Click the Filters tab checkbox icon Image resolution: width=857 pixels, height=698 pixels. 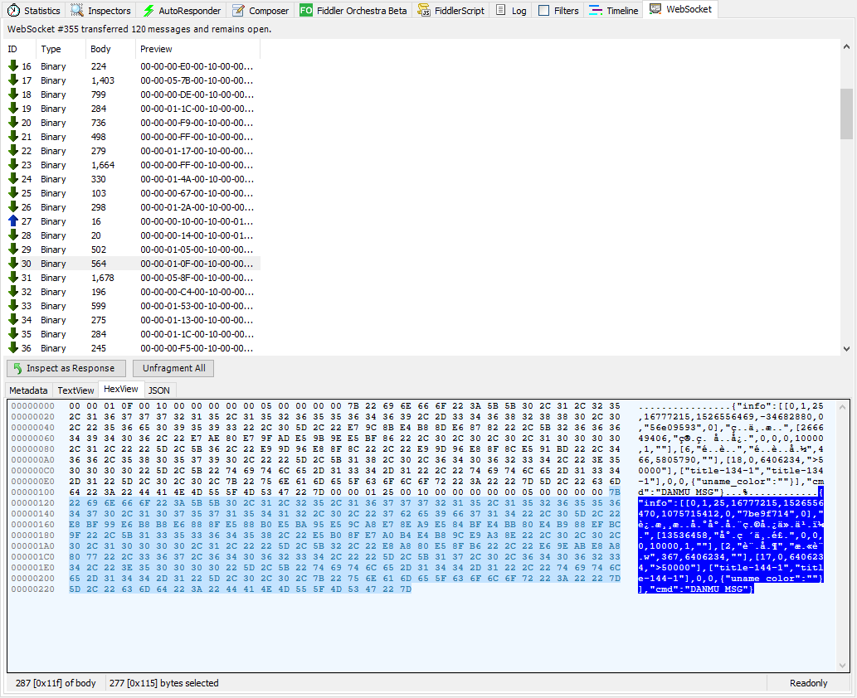pos(544,11)
